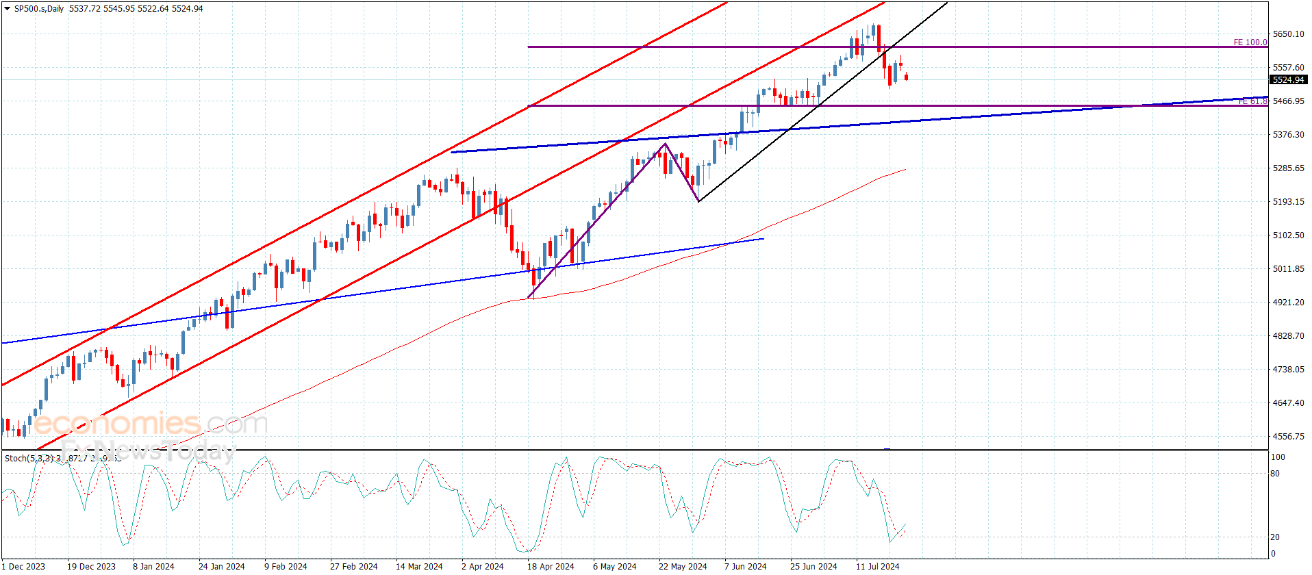1312x575 pixels.
Task: Click the 5102.50 price axis label
Action: pos(1288,235)
